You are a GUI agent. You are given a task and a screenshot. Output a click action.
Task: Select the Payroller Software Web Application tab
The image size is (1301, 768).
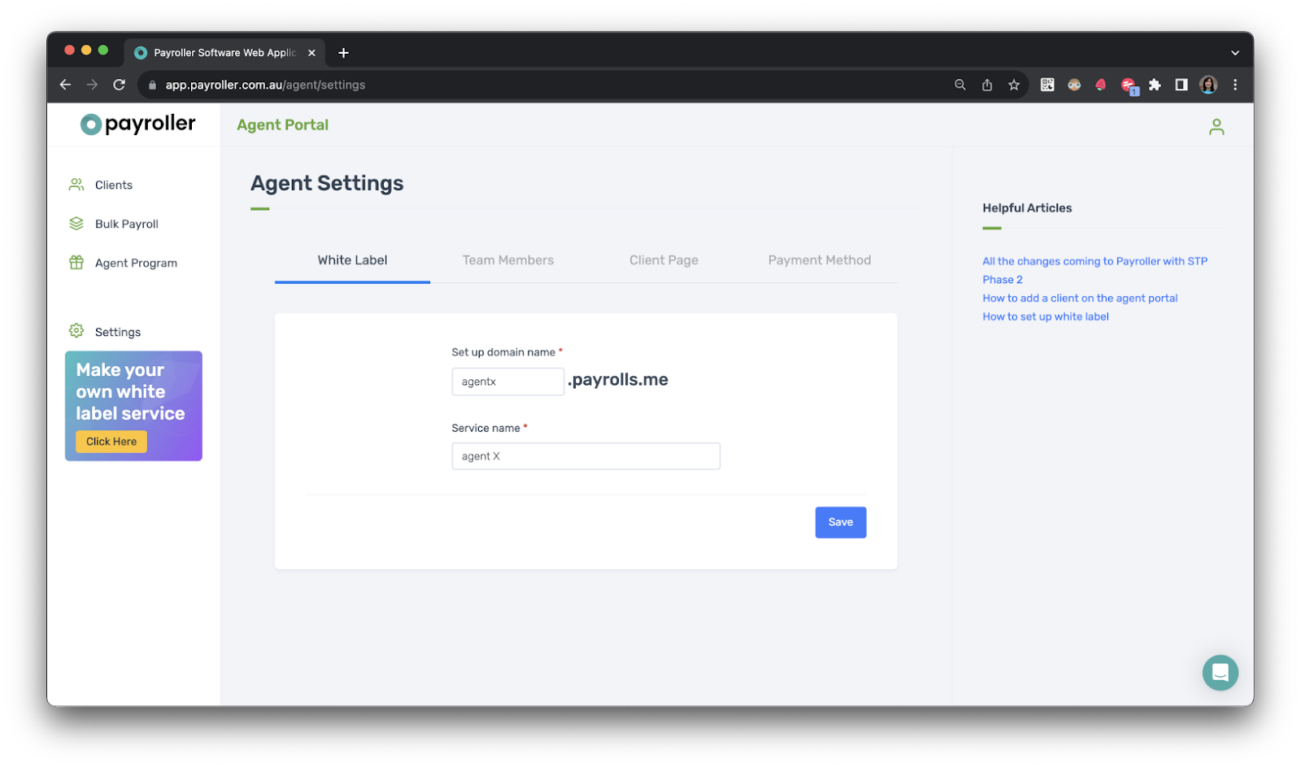(x=224, y=53)
